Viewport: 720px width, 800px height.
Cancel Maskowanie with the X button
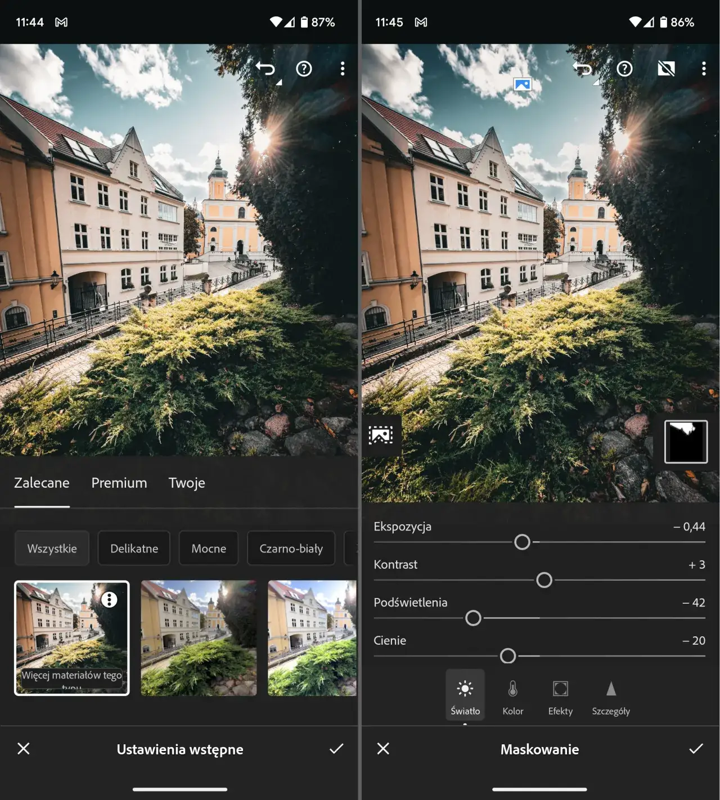pos(383,749)
